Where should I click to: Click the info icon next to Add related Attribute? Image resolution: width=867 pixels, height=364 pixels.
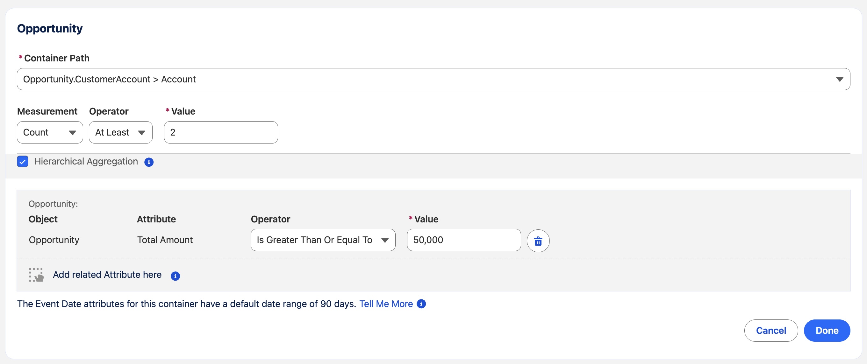(x=175, y=276)
